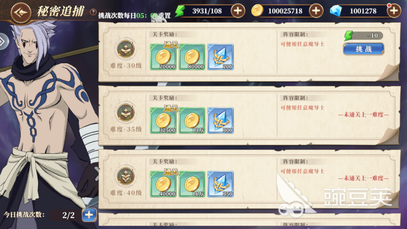This screenshot has height=229, width=407.
Task: Select the difficulty level 40 badge
Action: [126, 176]
